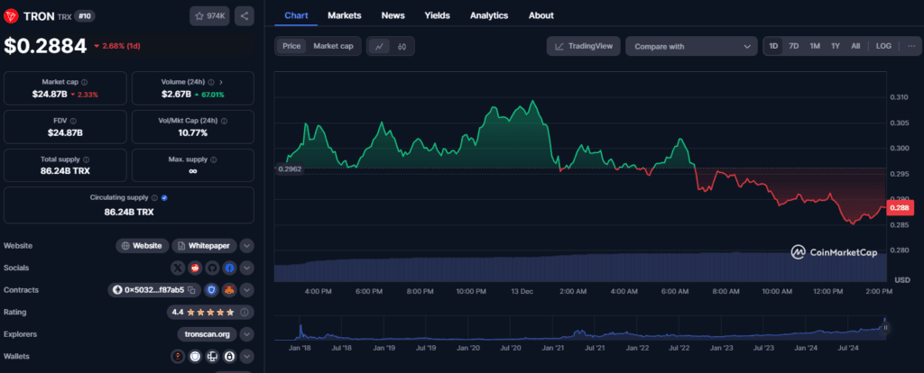Click the 0.288 current price label on axis
The image size is (924, 373).
[x=899, y=208]
